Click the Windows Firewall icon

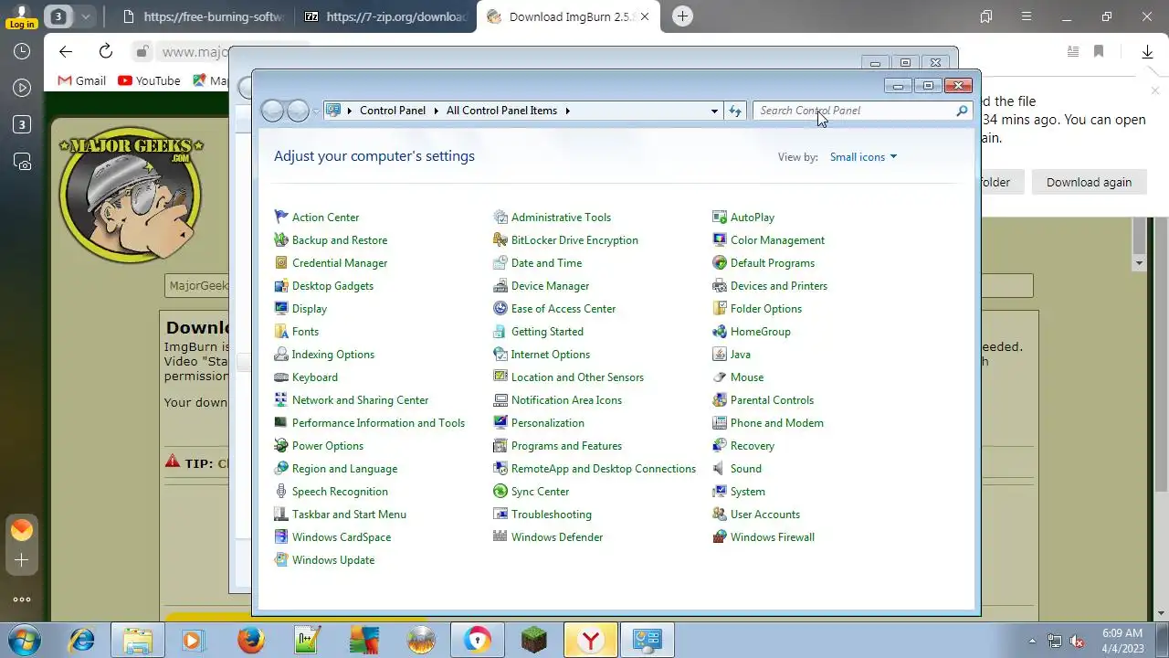pos(720,537)
